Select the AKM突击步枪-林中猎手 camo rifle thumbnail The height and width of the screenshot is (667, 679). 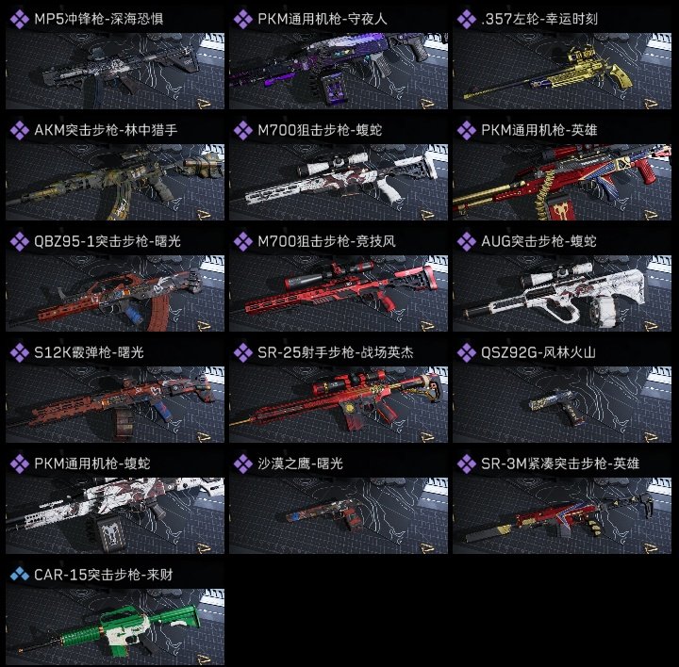(x=115, y=182)
